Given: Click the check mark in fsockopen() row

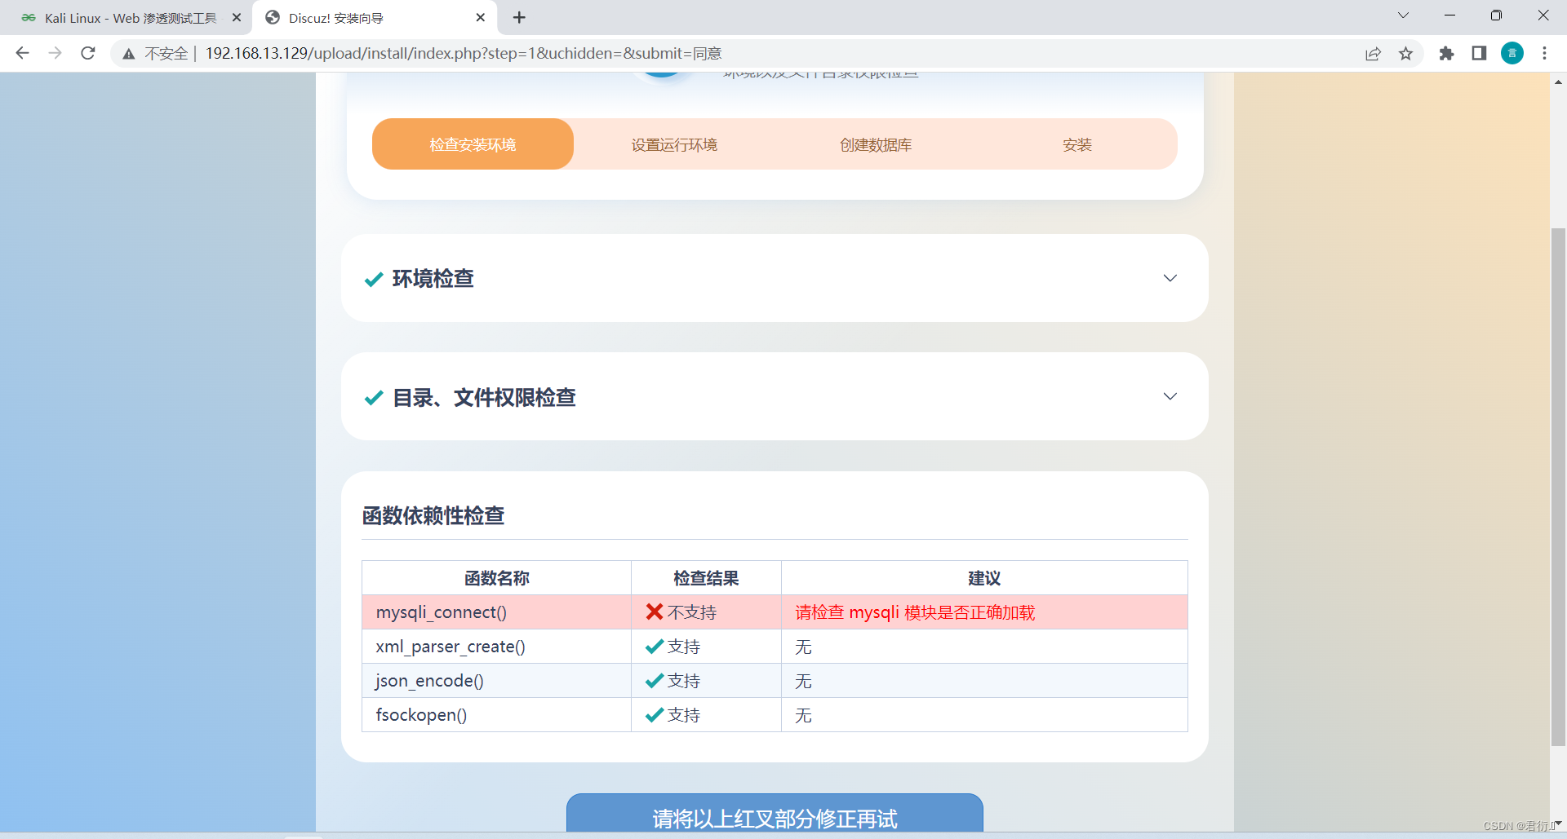Looking at the screenshot, I should pyautogui.click(x=654, y=715).
